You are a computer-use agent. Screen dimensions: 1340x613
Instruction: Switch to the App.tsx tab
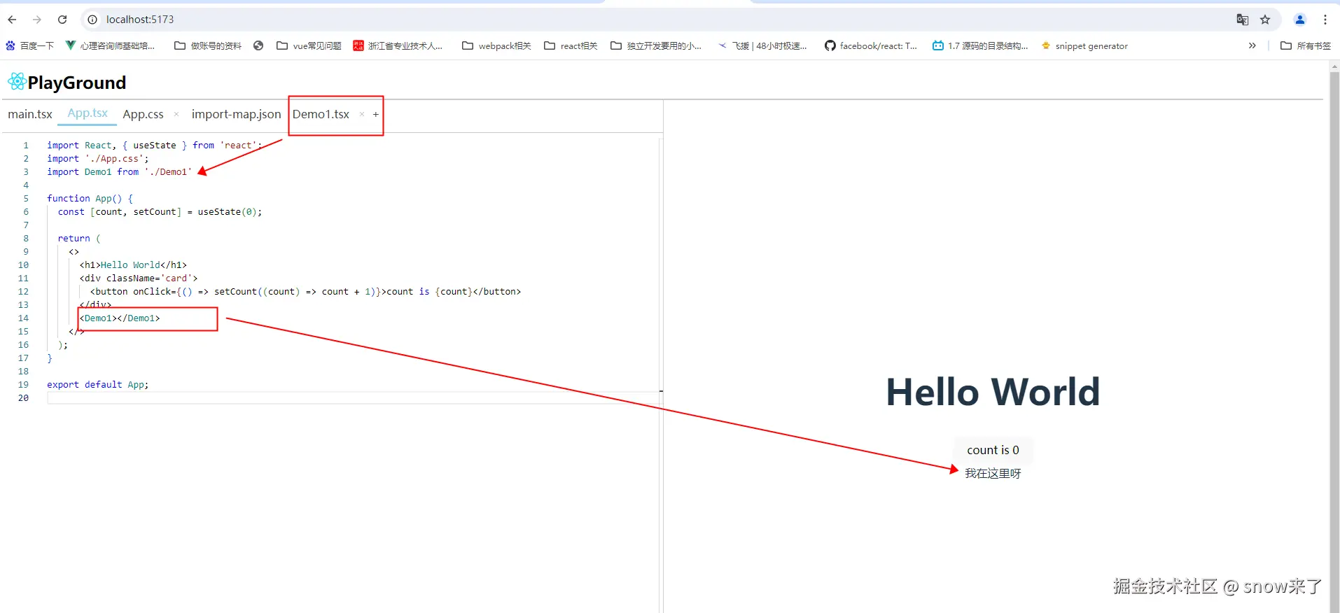[x=88, y=113]
